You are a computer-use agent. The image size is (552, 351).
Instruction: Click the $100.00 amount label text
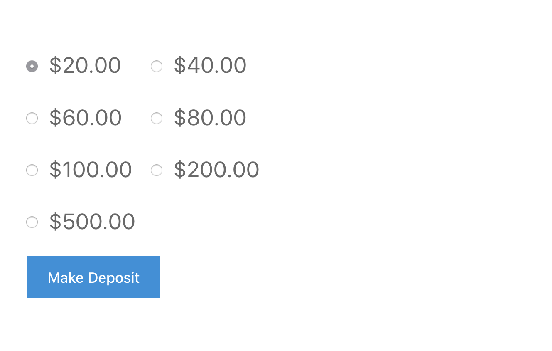point(91,170)
